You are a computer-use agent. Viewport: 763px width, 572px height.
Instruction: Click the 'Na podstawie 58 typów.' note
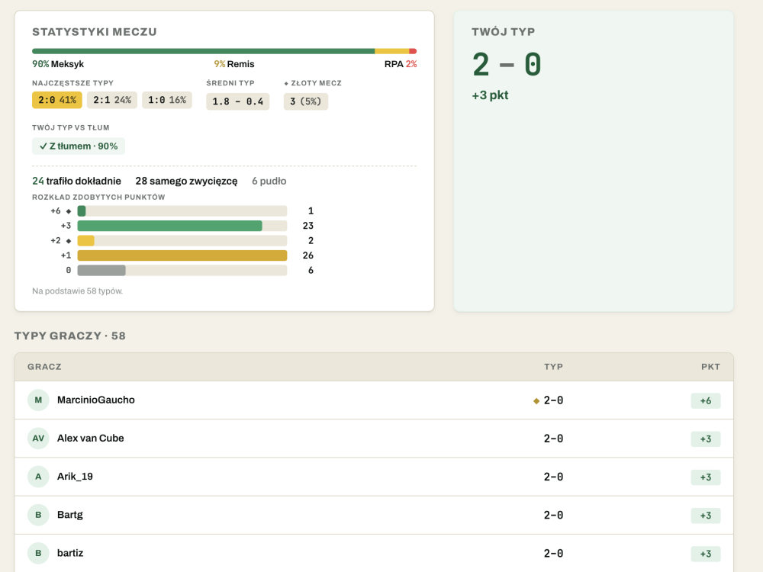click(x=77, y=291)
